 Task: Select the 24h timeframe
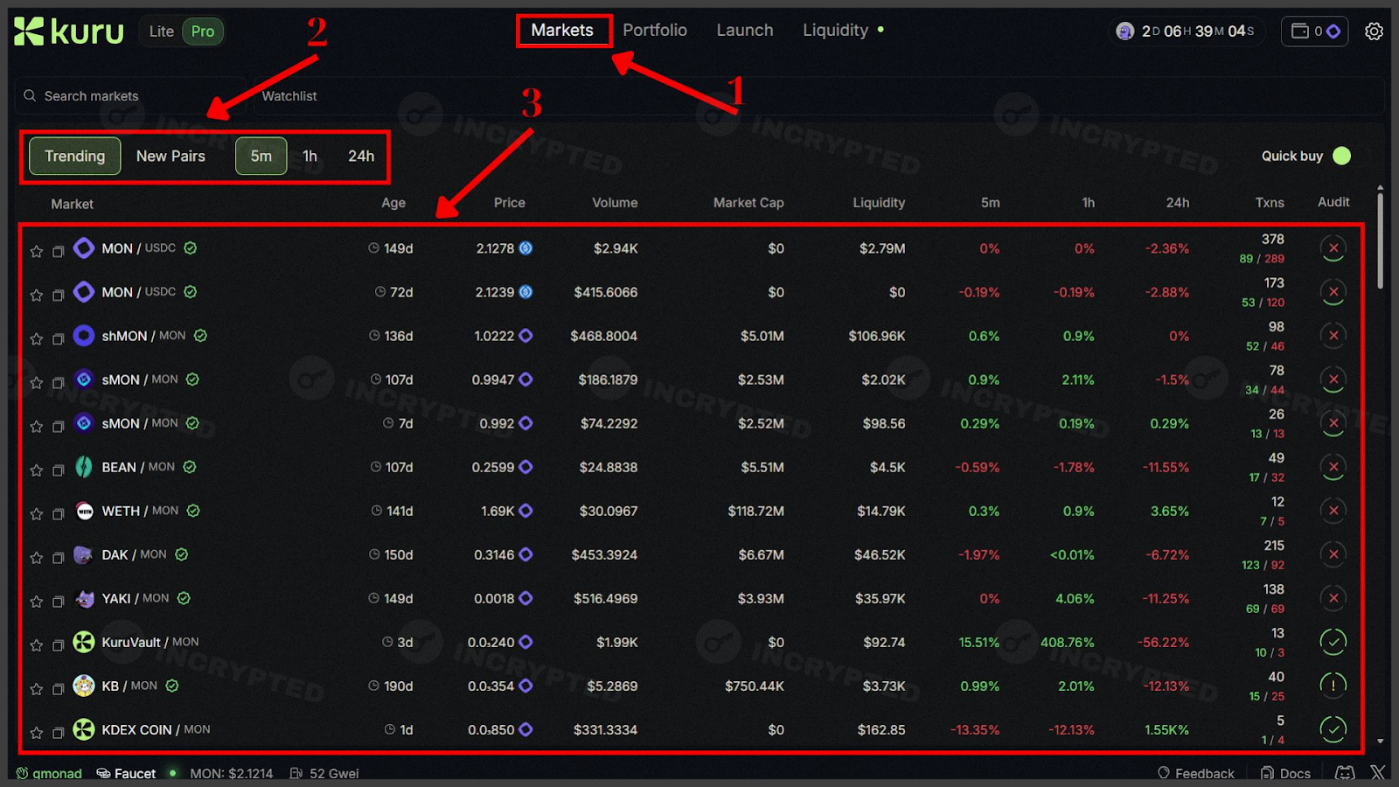tap(361, 157)
